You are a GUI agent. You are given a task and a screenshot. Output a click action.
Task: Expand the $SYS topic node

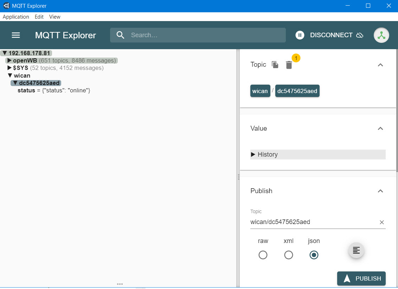tap(9, 68)
